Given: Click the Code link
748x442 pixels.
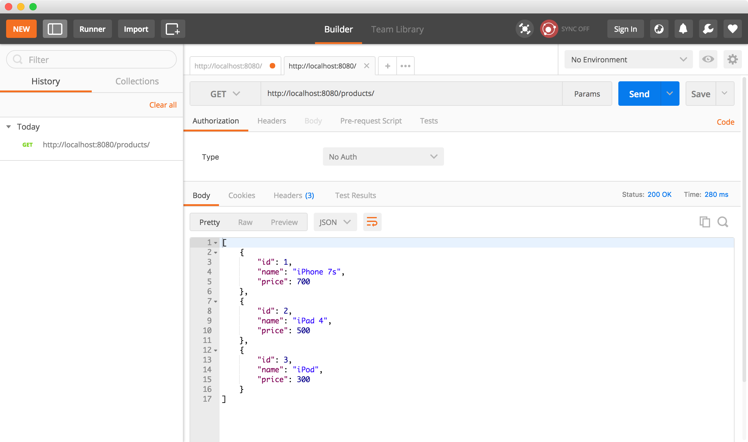Looking at the screenshot, I should pyautogui.click(x=725, y=122).
